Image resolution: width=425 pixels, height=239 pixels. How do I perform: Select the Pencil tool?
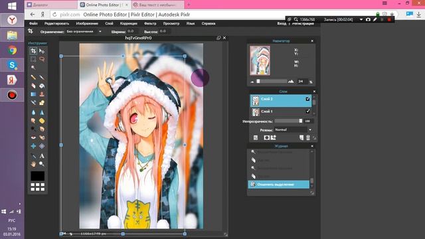[33, 78]
